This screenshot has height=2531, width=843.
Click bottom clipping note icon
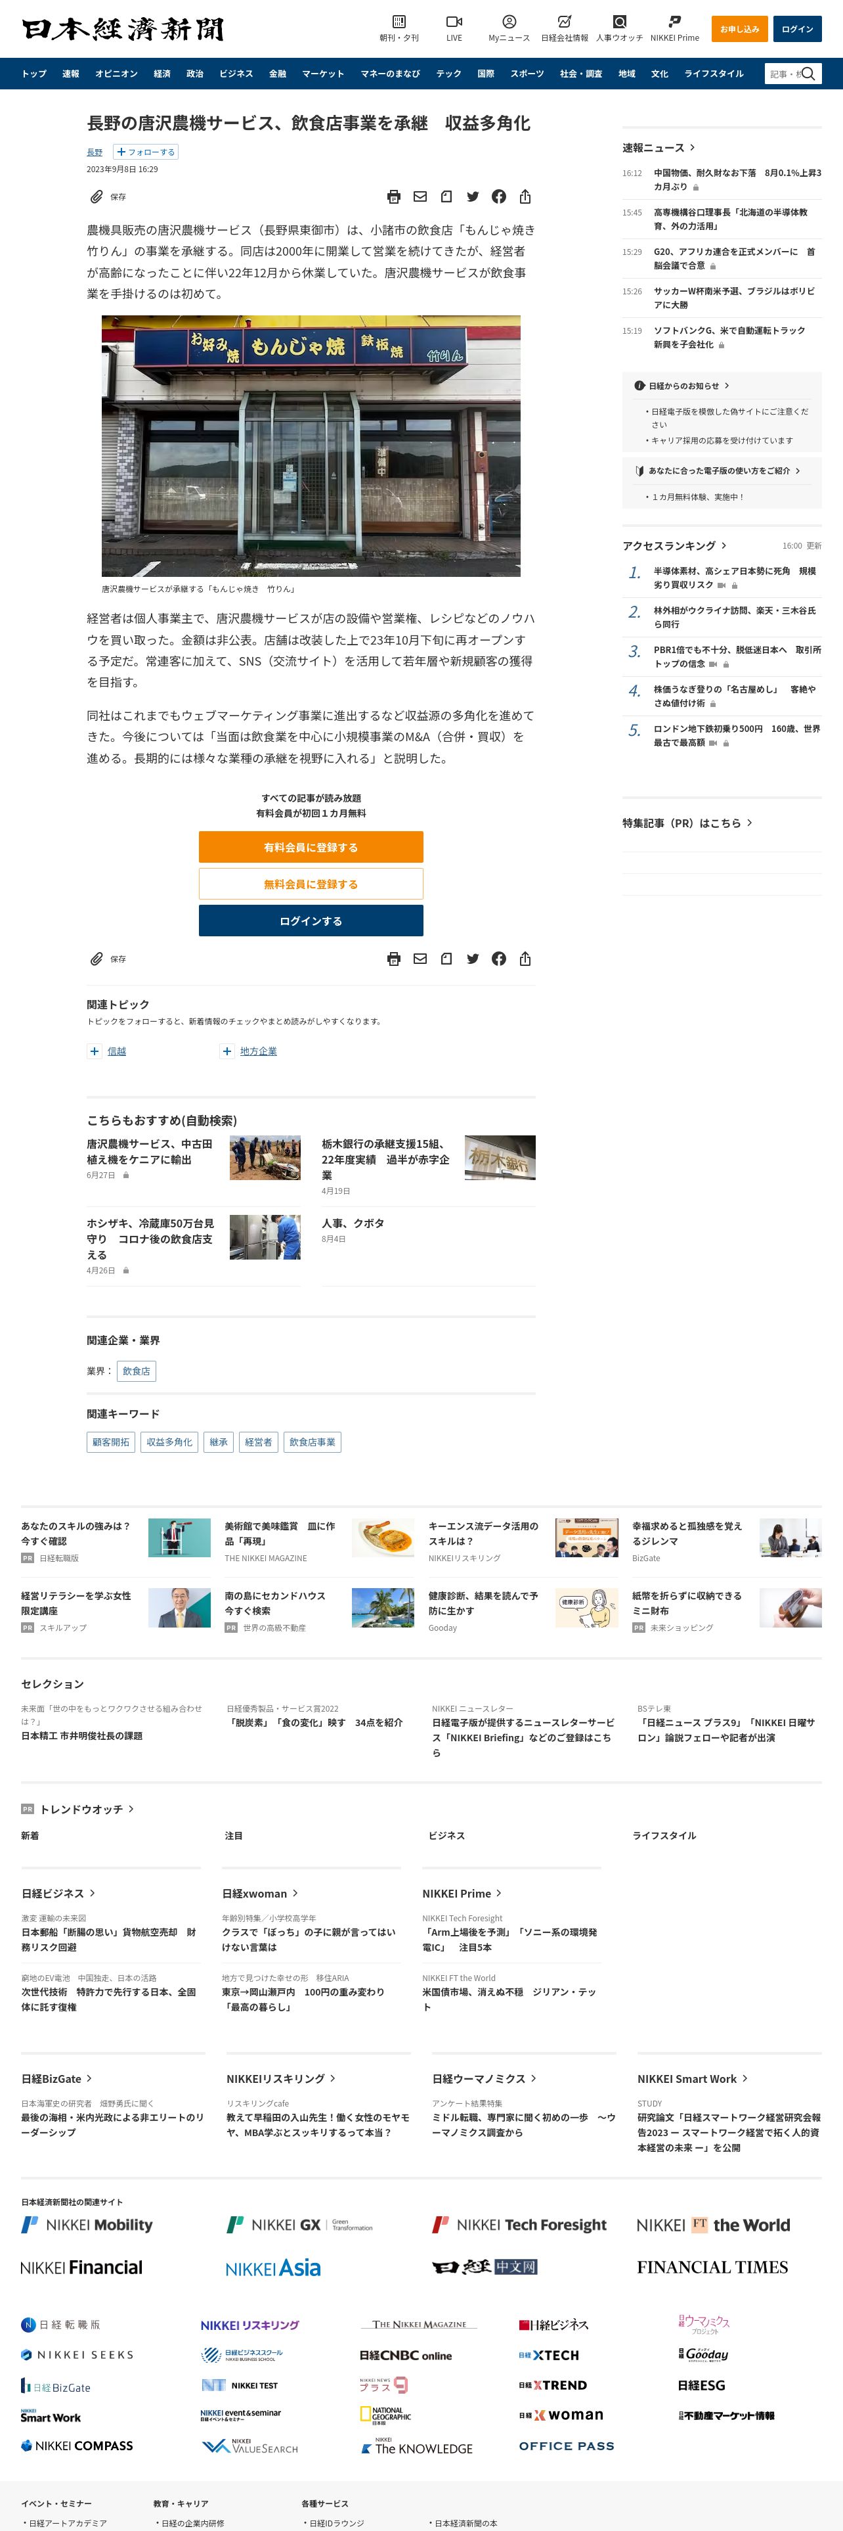pos(446,959)
